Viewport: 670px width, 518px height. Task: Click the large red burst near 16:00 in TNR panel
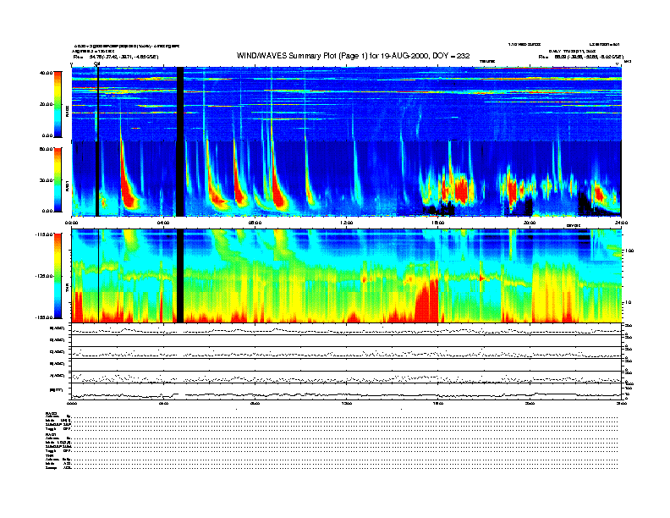427,301
